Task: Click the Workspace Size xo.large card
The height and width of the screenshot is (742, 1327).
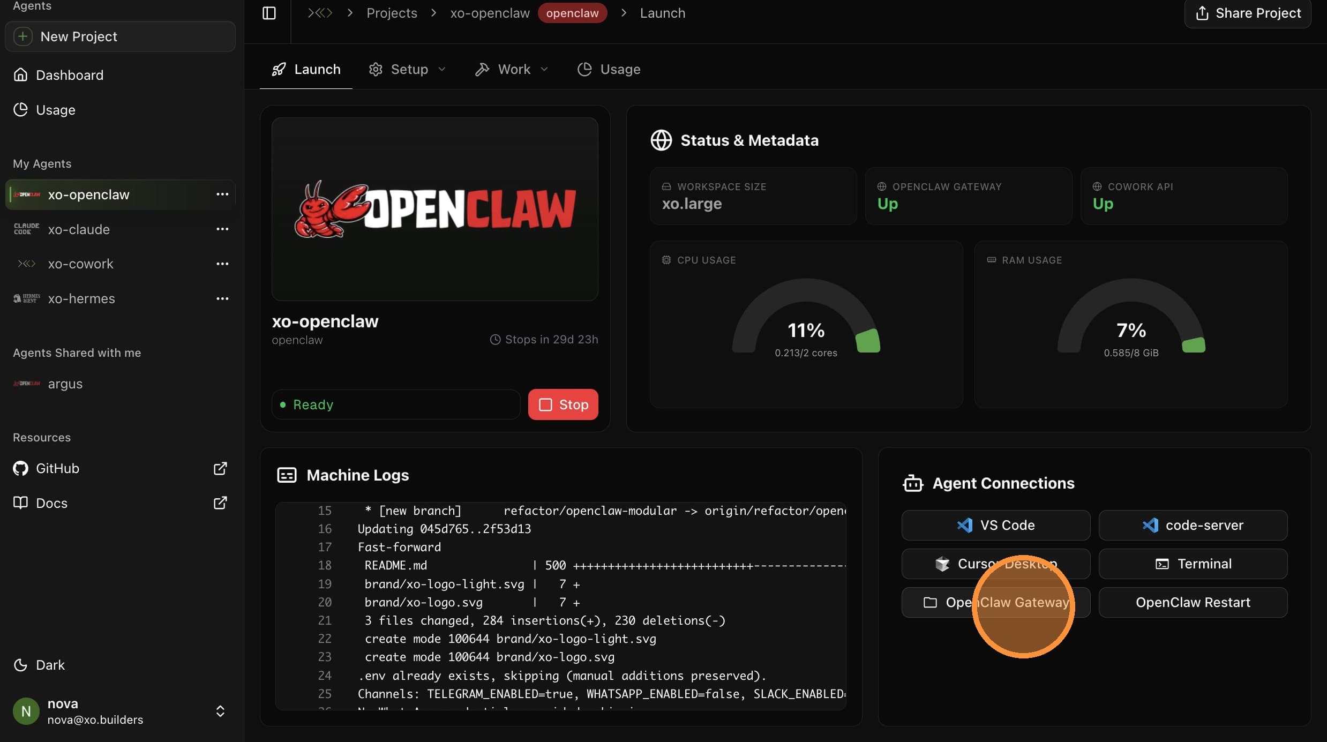Action: coord(753,196)
